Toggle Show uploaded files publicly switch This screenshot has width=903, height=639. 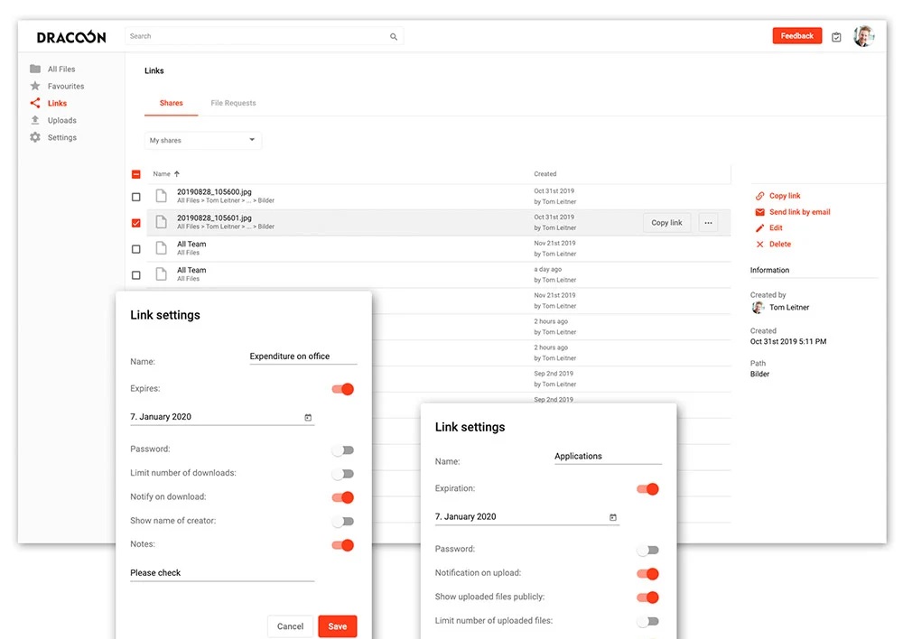click(647, 597)
